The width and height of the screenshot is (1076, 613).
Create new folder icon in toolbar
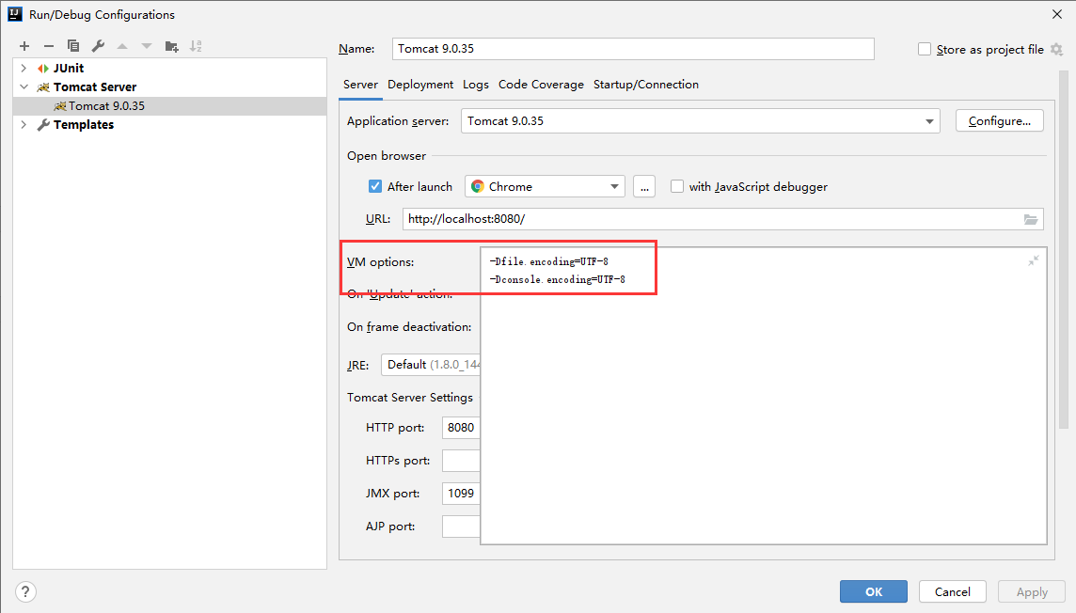(x=171, y=46)
